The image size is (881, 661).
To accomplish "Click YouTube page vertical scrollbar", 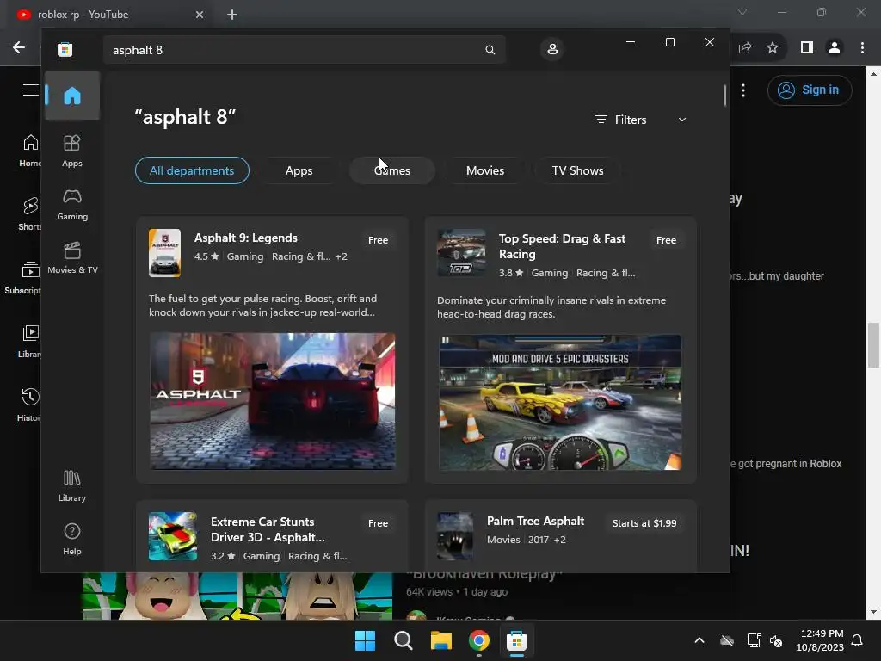I will [873, 344].
